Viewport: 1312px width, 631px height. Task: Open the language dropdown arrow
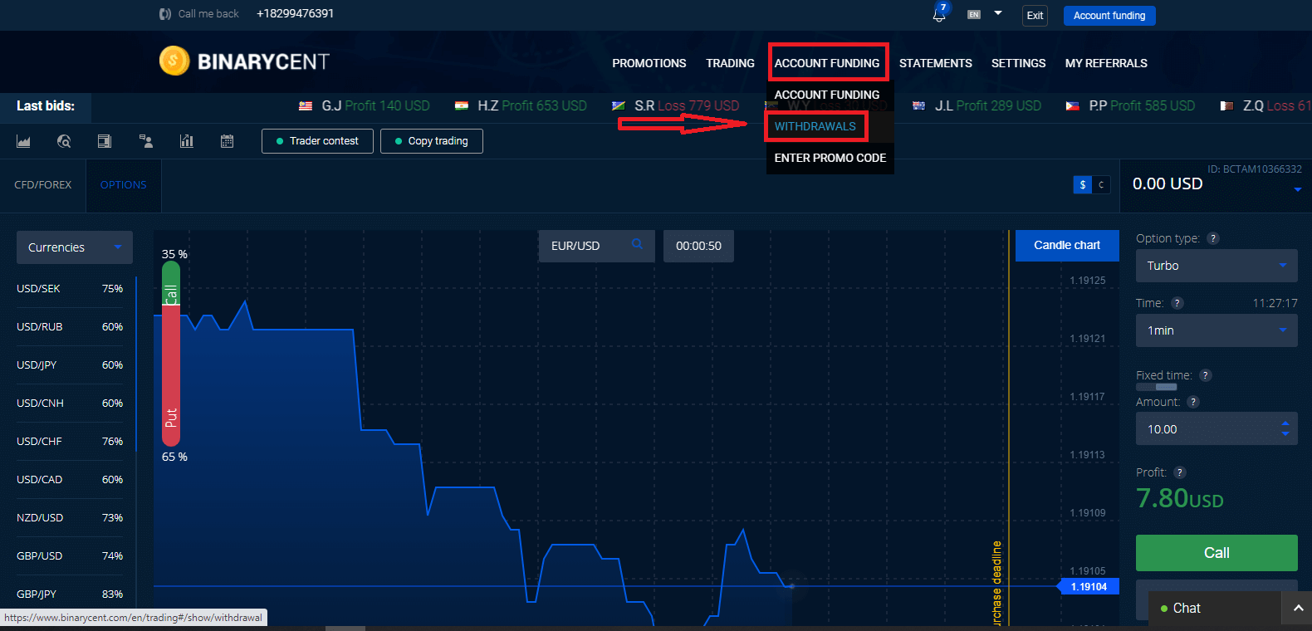pyautogui.click(x=998, y=13)
